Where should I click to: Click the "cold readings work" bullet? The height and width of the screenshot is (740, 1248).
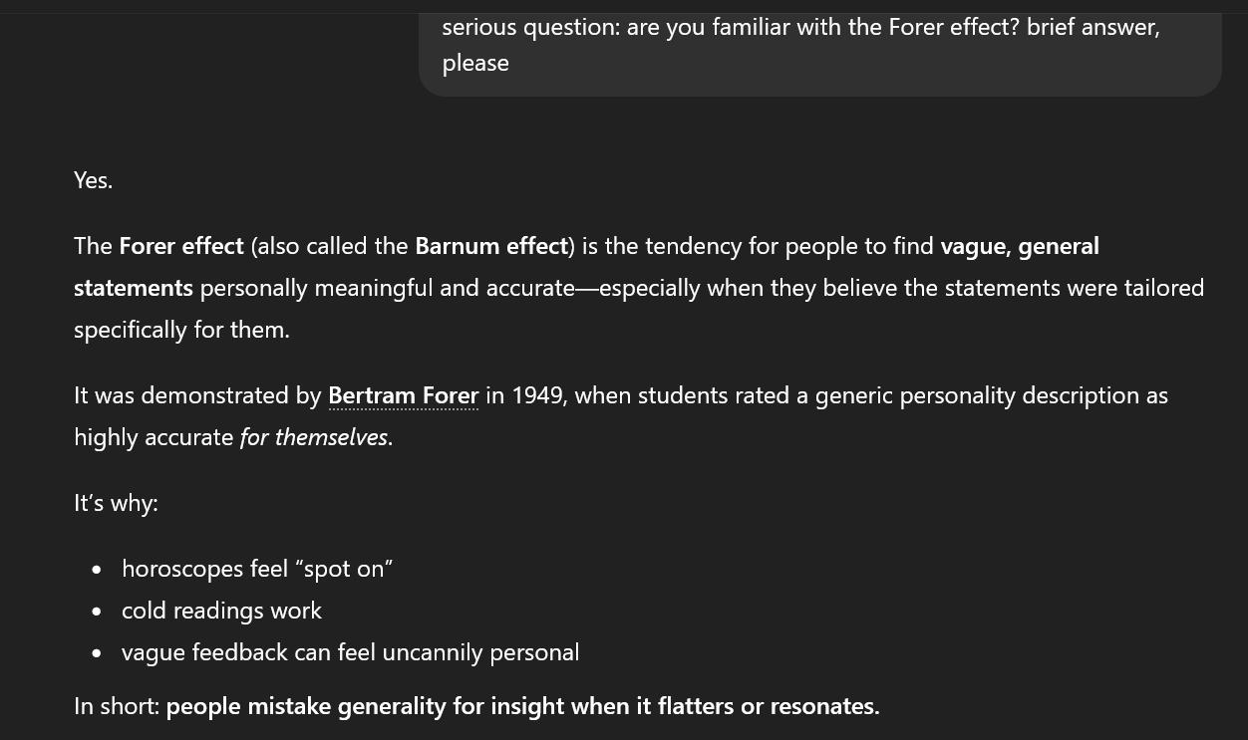pyautogui.click(x=221, y=611)
